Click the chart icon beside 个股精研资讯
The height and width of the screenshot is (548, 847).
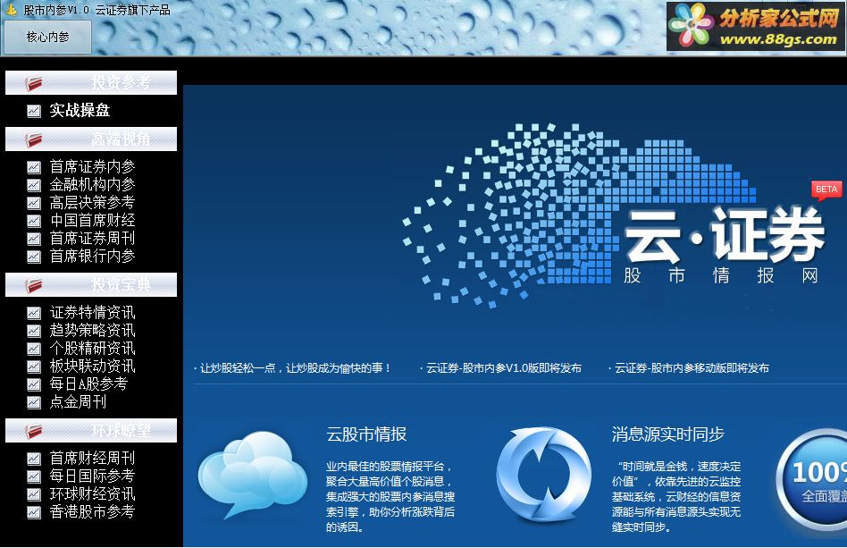pos(34,349)
